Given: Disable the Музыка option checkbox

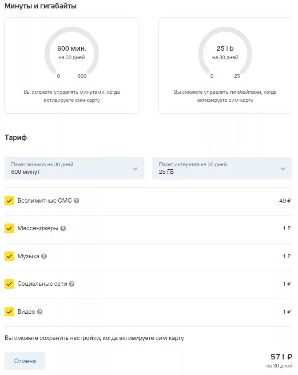Looking at the screenshot, I should (x=9, y=256).
